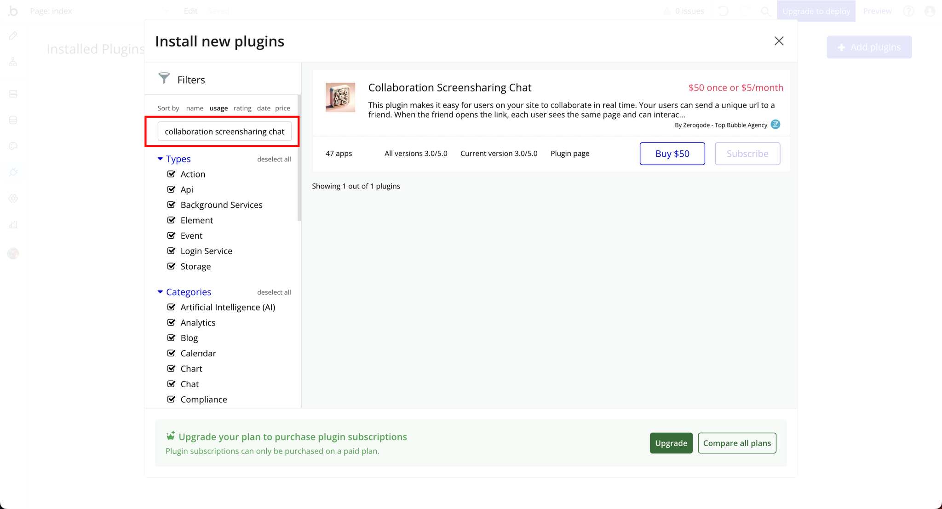Viewport: 942px width, 509px height.
Task: Click Upgrade button to change plan
Action: [671, 443]
